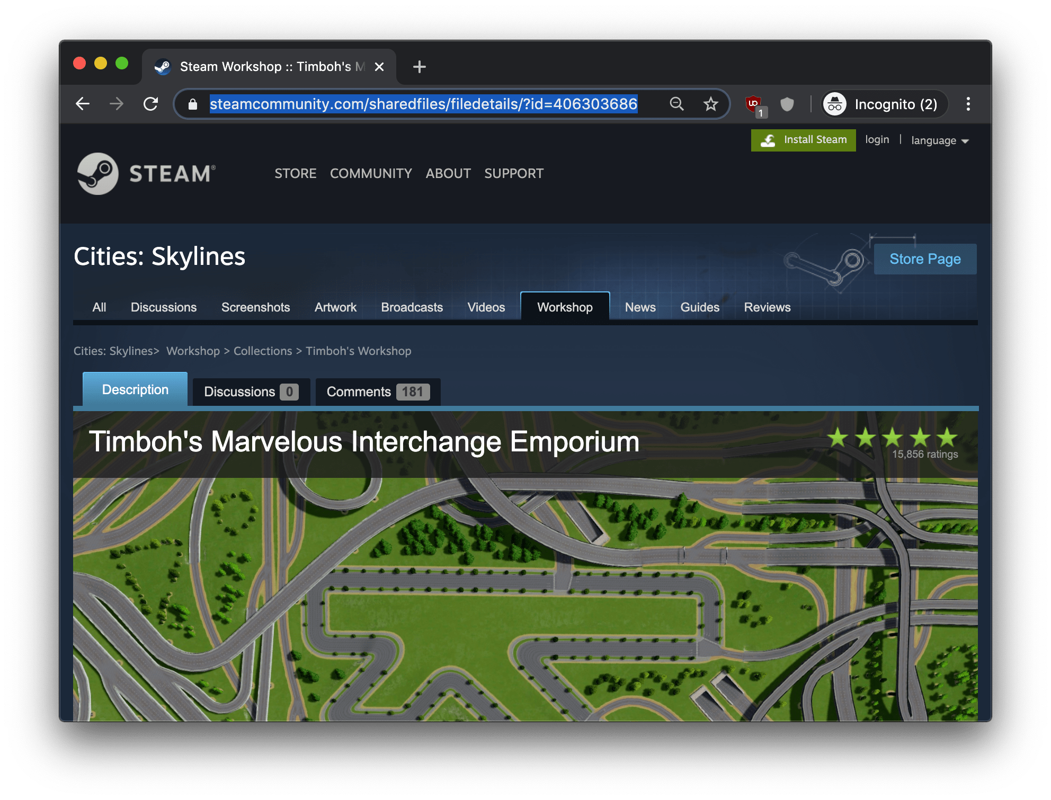
Task: Select the Broadcasts tab
Action: [x=412, y=307]
